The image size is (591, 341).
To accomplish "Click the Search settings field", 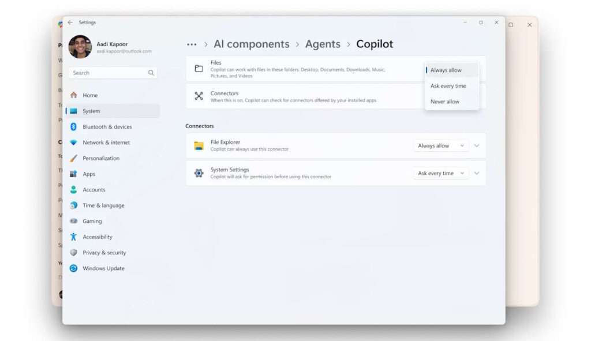I will coord(113,73).
